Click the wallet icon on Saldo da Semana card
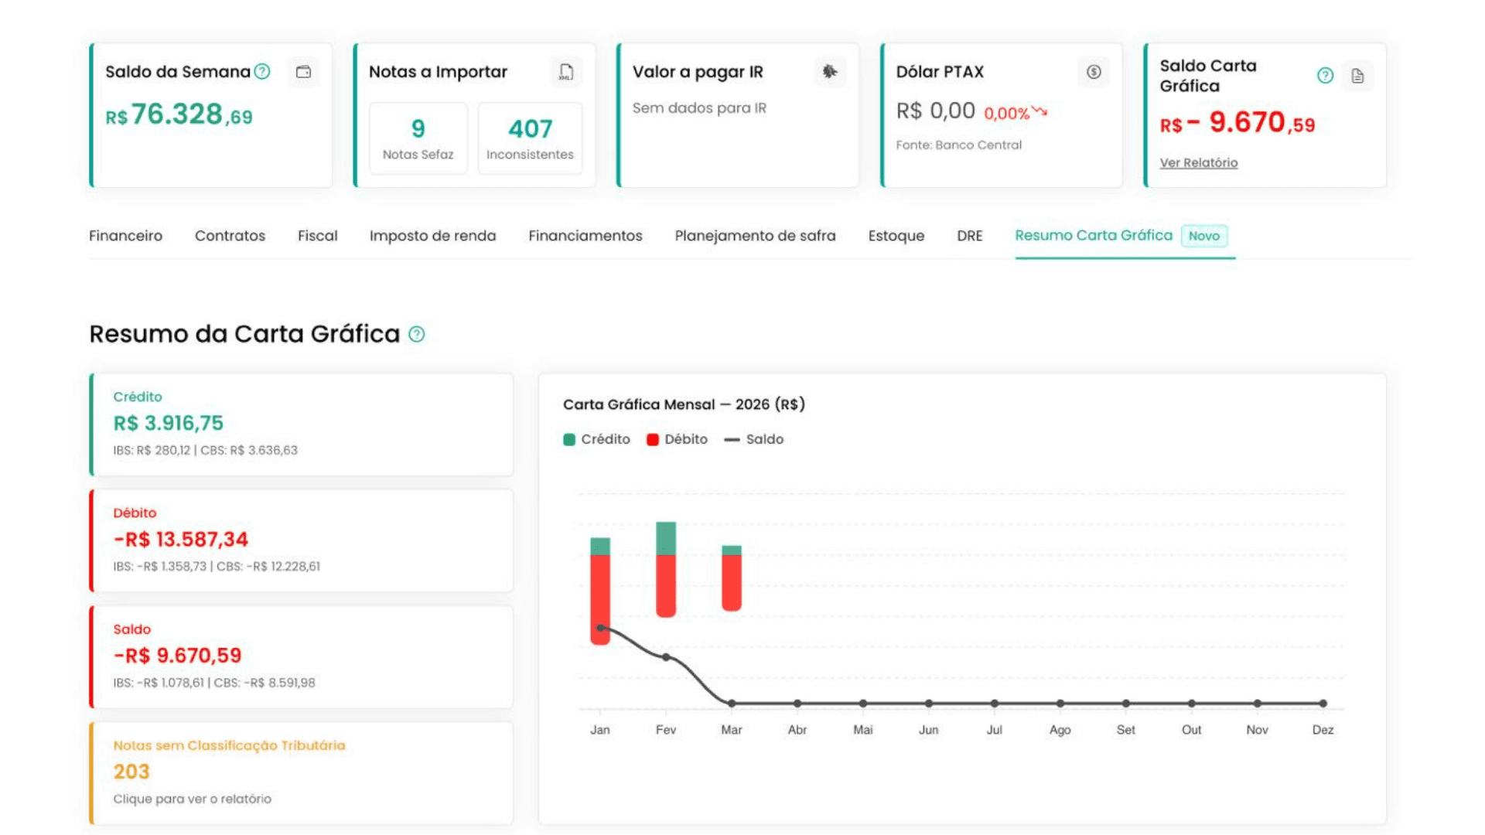 [303, 72]
